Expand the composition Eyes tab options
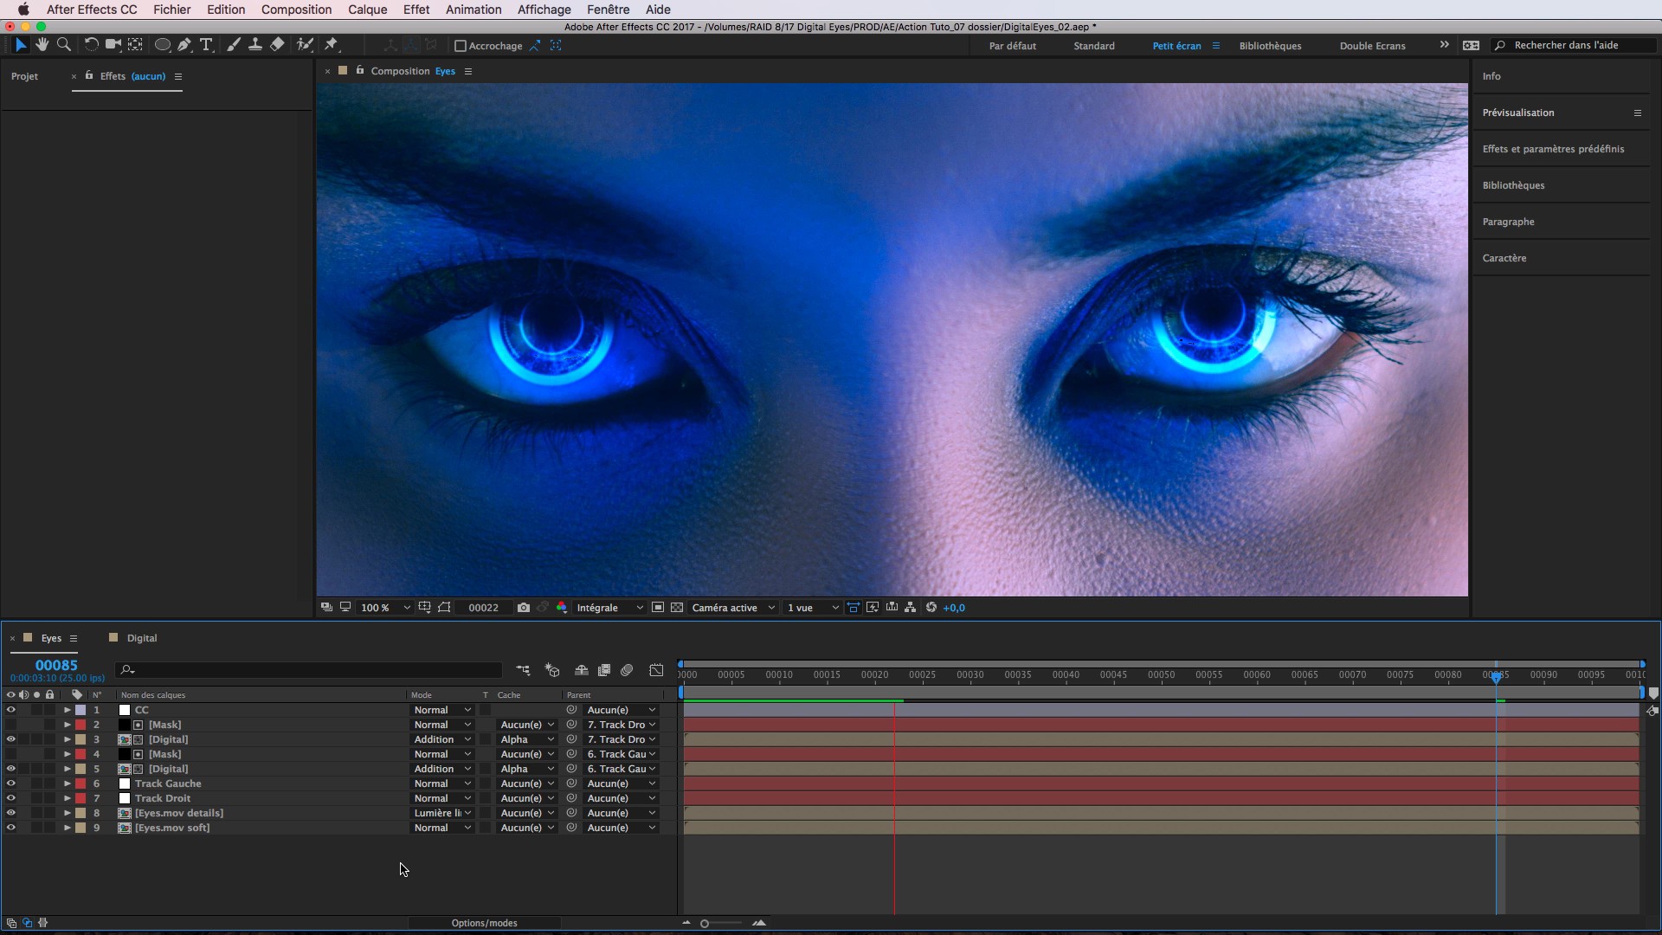 (x=468, y=71)
